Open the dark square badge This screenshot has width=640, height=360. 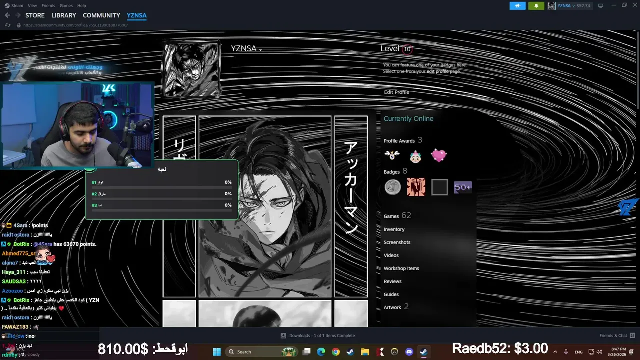point(439,187)
